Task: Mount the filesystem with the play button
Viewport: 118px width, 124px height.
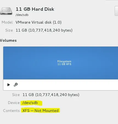Action: (9, 85)
